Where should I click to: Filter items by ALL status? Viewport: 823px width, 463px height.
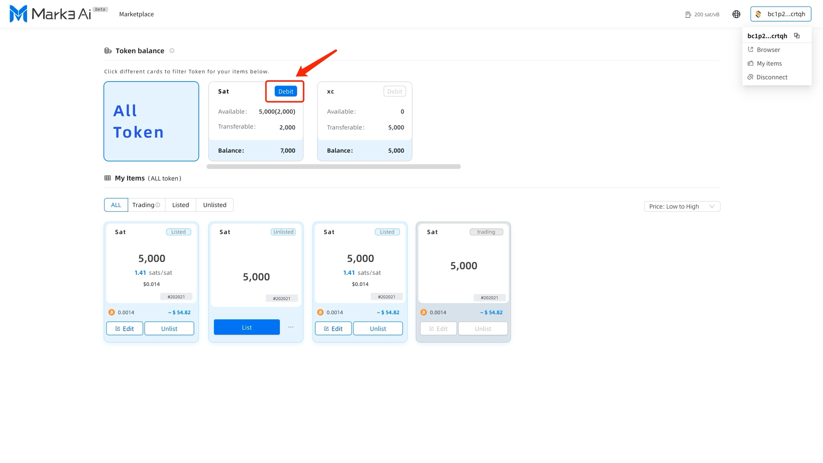click(x=116, y=205)
